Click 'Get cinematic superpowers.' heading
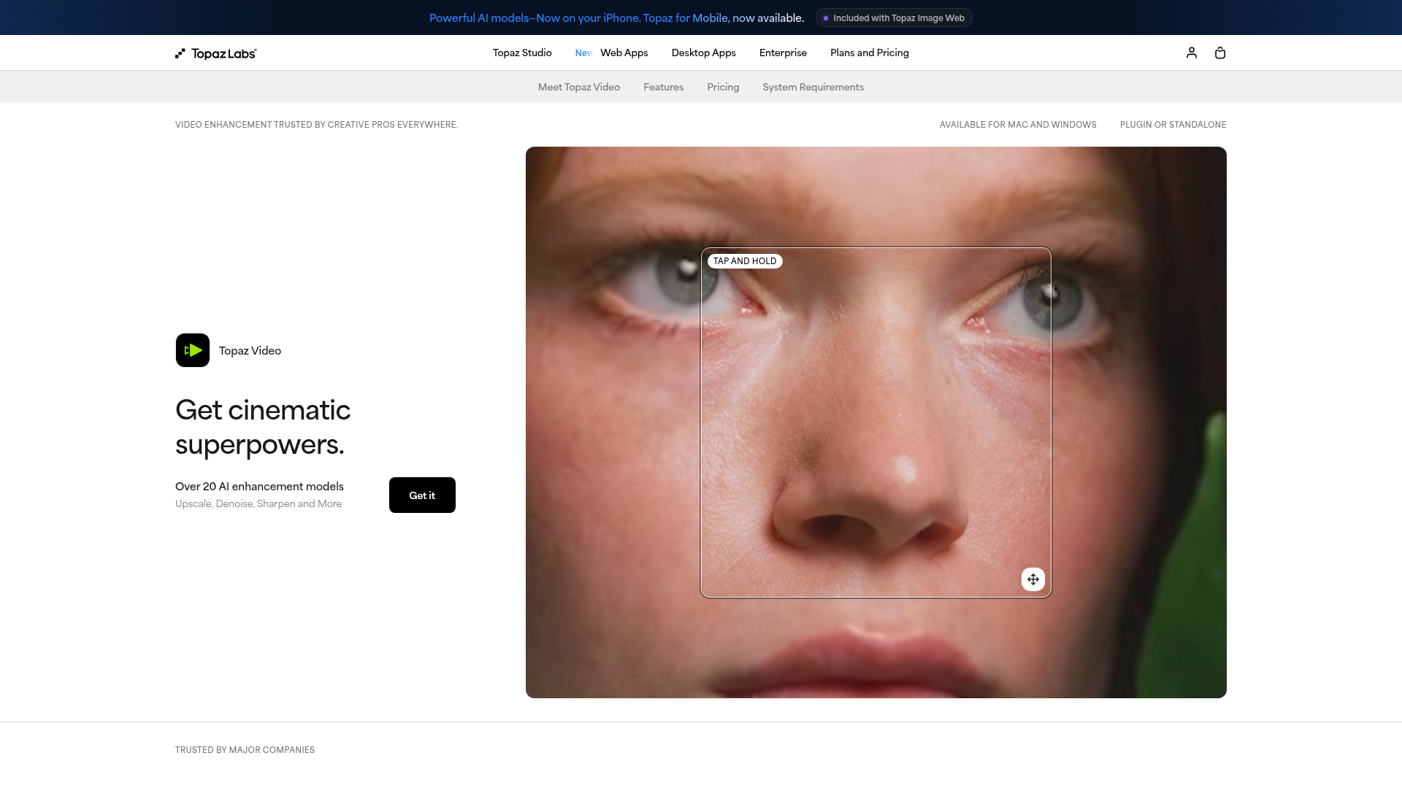 (x=263, y=427)
